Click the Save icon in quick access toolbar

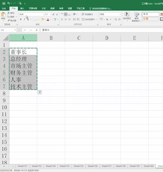[4, 3]
